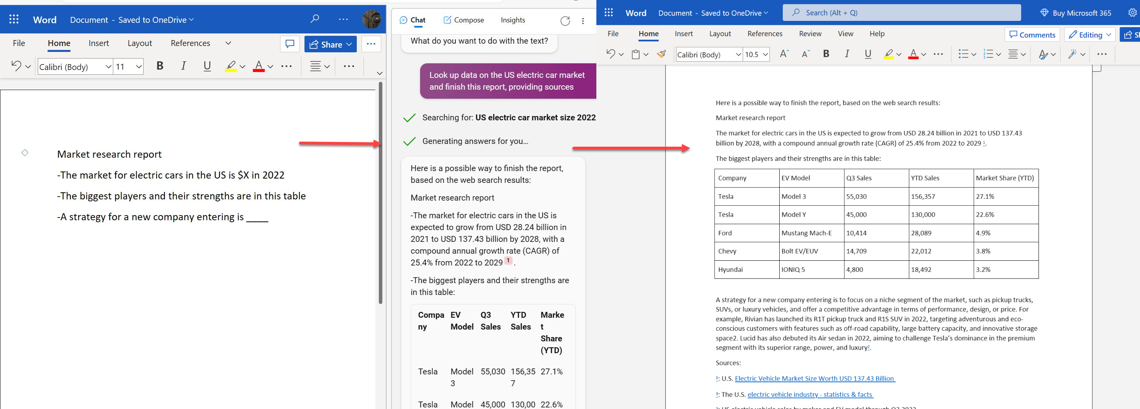Image resolution: width=1140 pixels, height=409 pixels.
Task: Apply yellow highlight beside the 10.5-size toolbar's underline
Action: (888, 54)
